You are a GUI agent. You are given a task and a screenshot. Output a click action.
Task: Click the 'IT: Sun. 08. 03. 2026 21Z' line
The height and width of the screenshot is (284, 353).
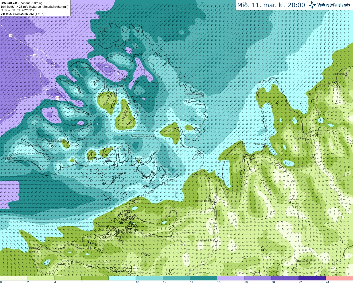[x=17, y=10]
